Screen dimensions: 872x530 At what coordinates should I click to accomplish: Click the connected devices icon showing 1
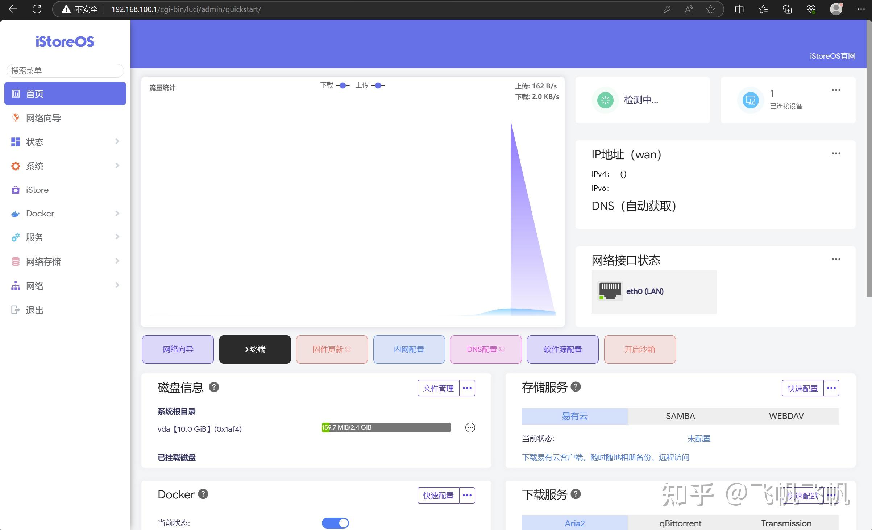[x=750, y=100]
